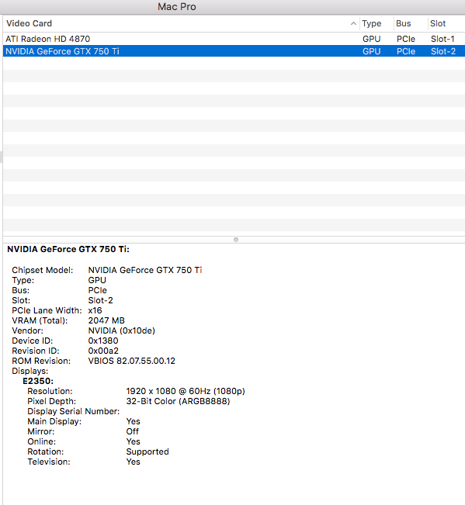The height and width of the screenshot is (505, 465).
Task: Click the Bus column header
Action: [x=403, y=23]
